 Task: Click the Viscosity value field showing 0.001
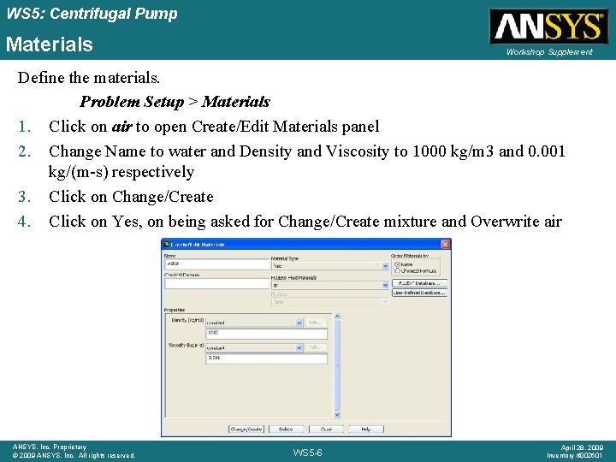point(266,358)
